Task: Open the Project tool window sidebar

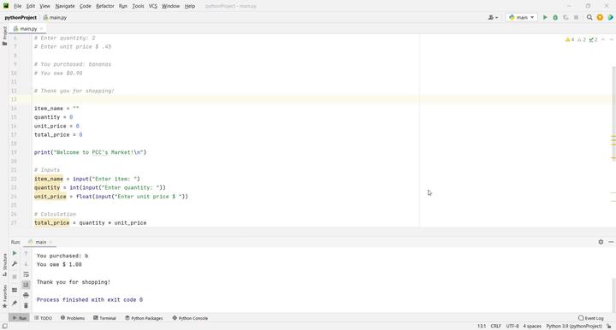Action: (x=4, y=36)
